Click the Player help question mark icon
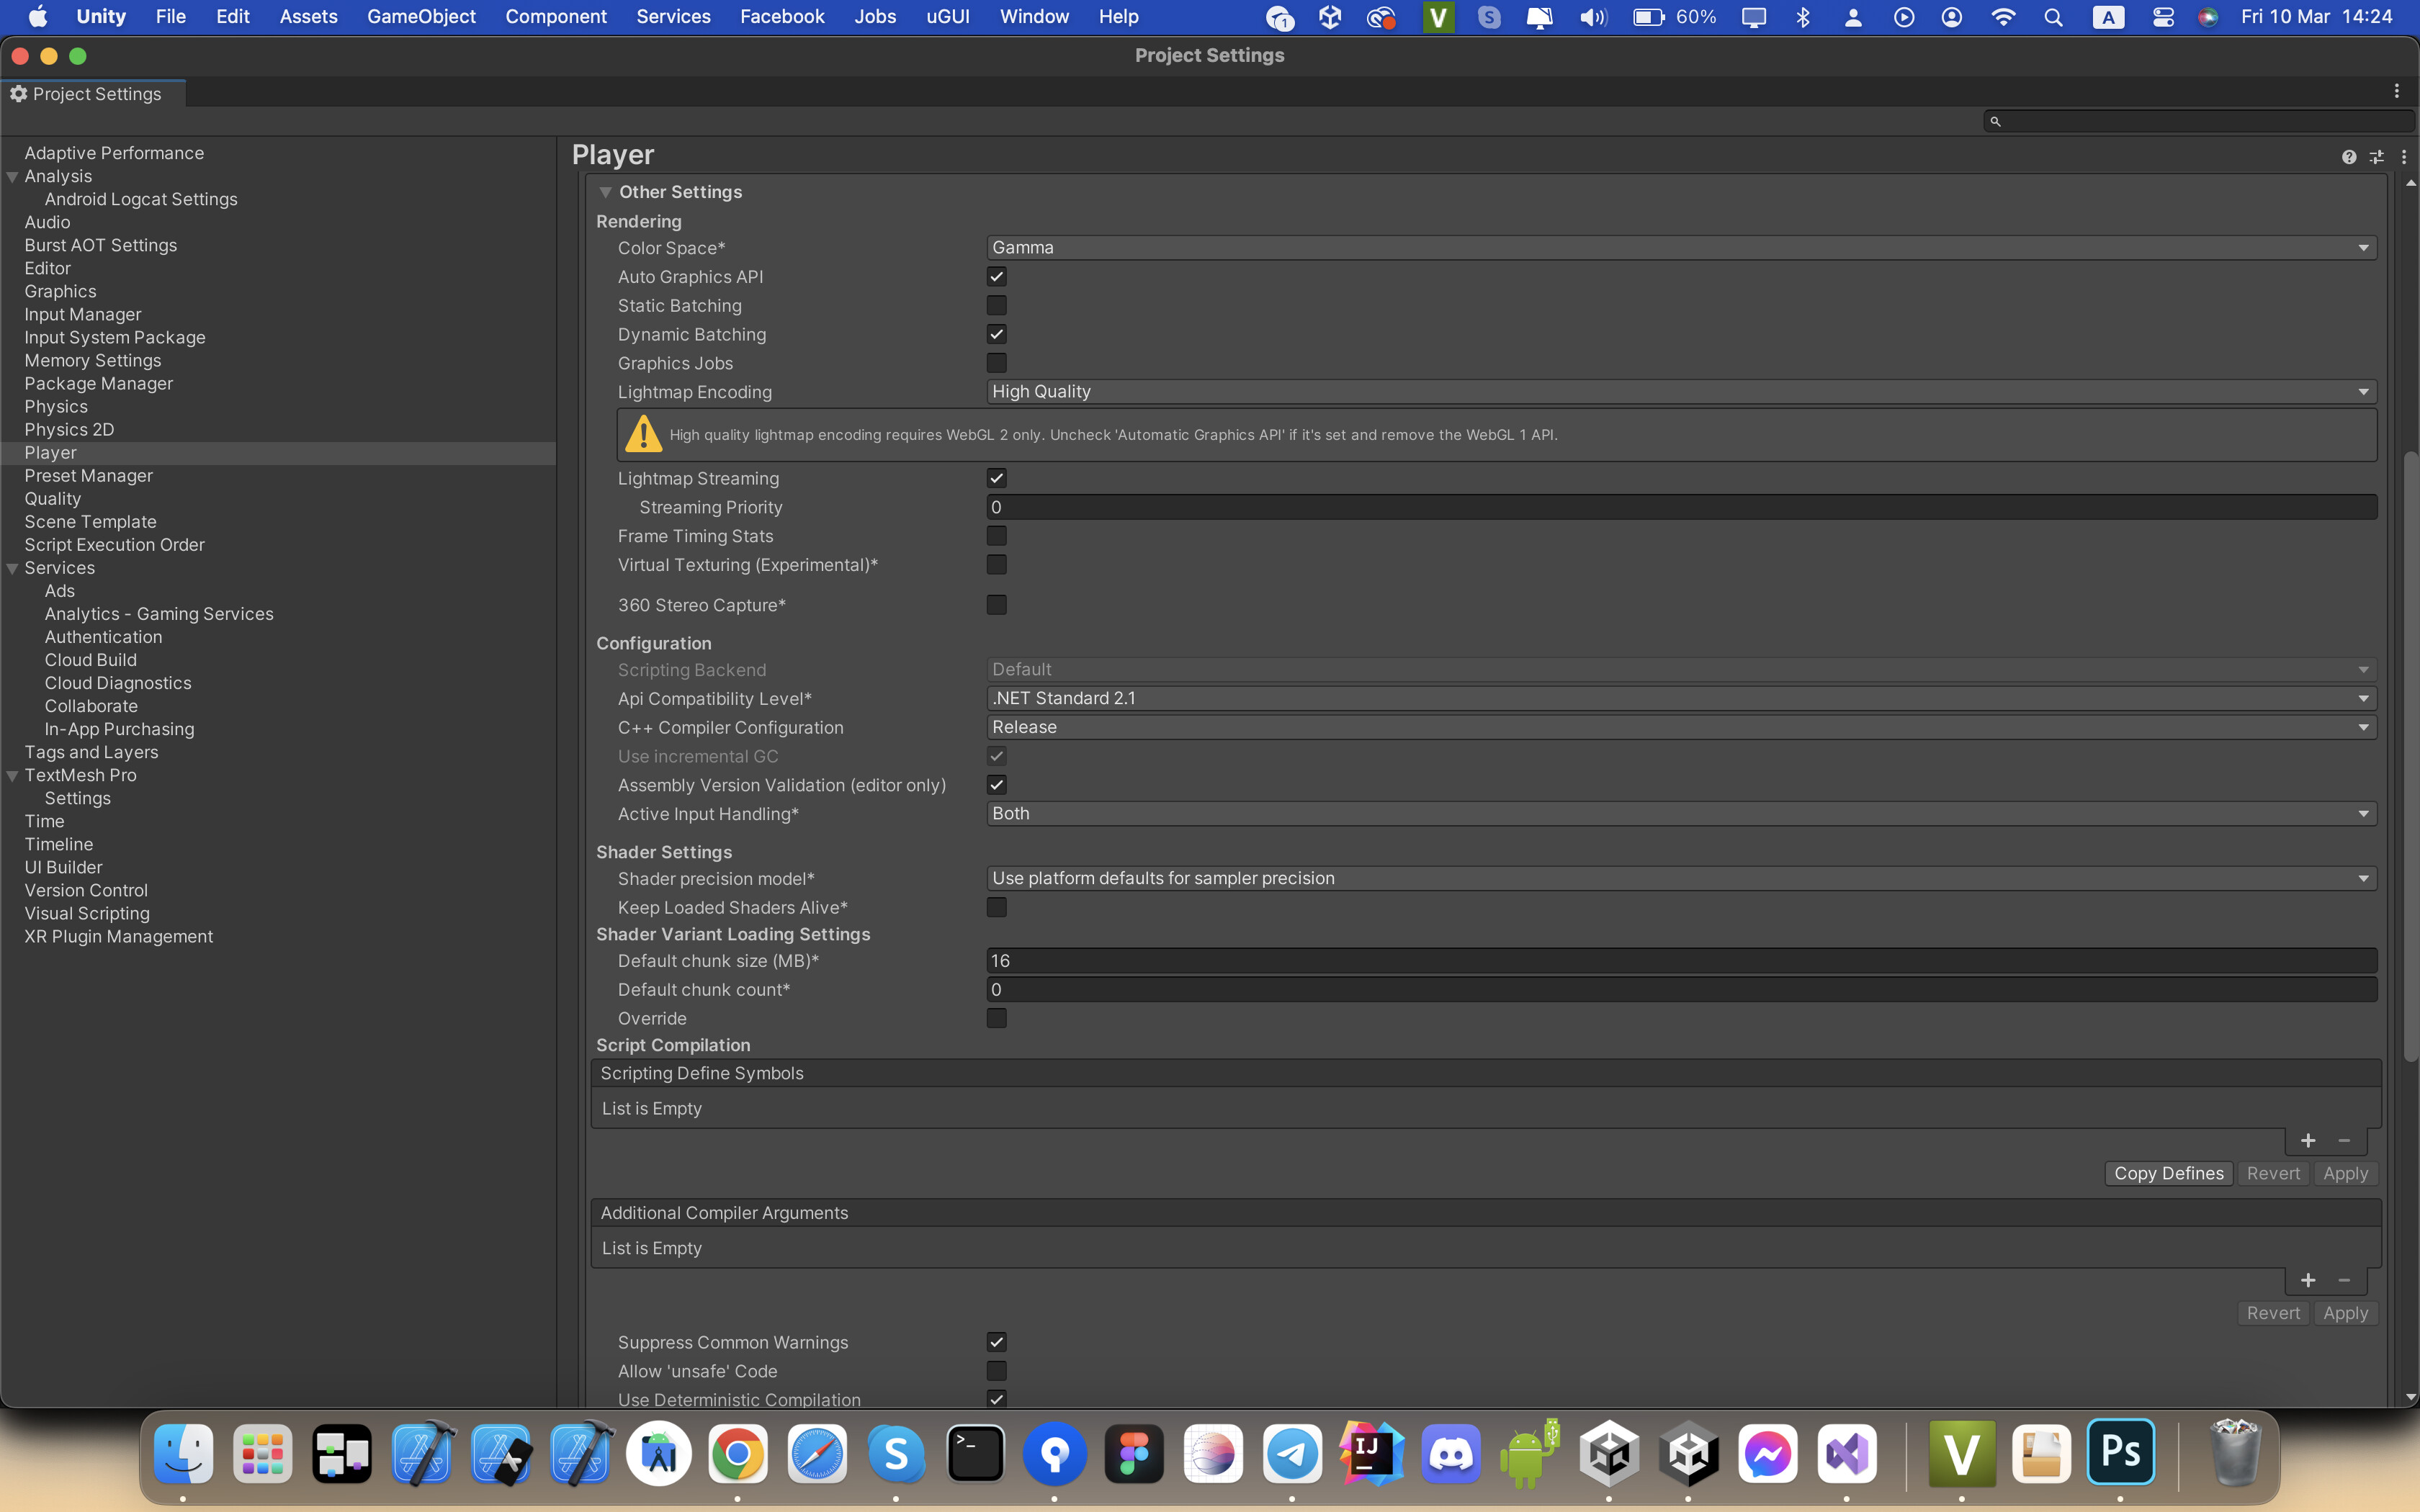Screen dimensions: 2420x1512 pyautogui.click(x=2348, y=157)
